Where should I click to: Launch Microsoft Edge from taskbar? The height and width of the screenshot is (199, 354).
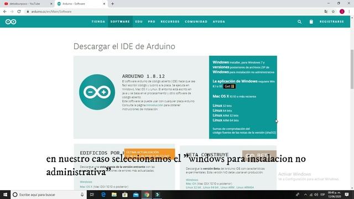(x=103, y=195)
